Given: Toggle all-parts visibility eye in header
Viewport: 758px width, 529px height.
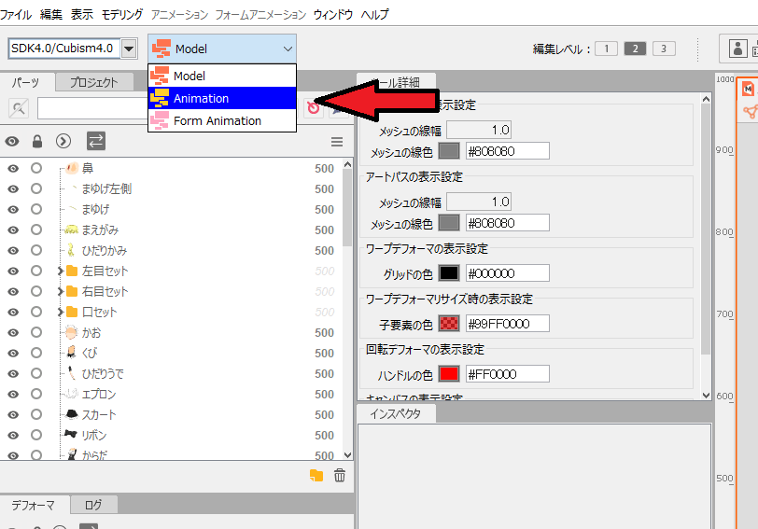Looking at the screenshot, I should [12, 142].
